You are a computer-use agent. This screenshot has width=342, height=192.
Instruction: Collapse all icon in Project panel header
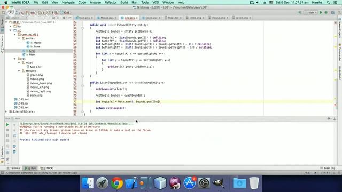point(58,18)
